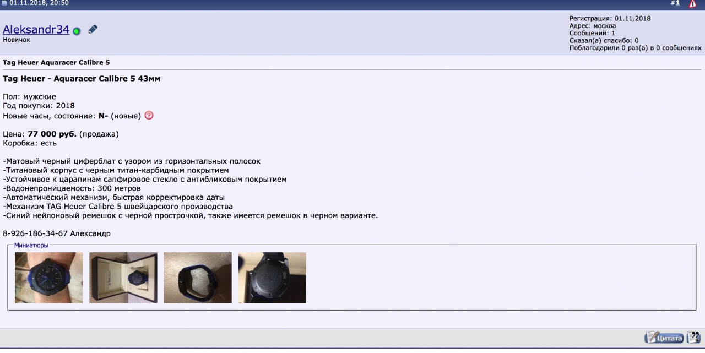Open the thumbnail of the watch in its box
This screenshot has height=353, width=705.
(x=123, y=278)
